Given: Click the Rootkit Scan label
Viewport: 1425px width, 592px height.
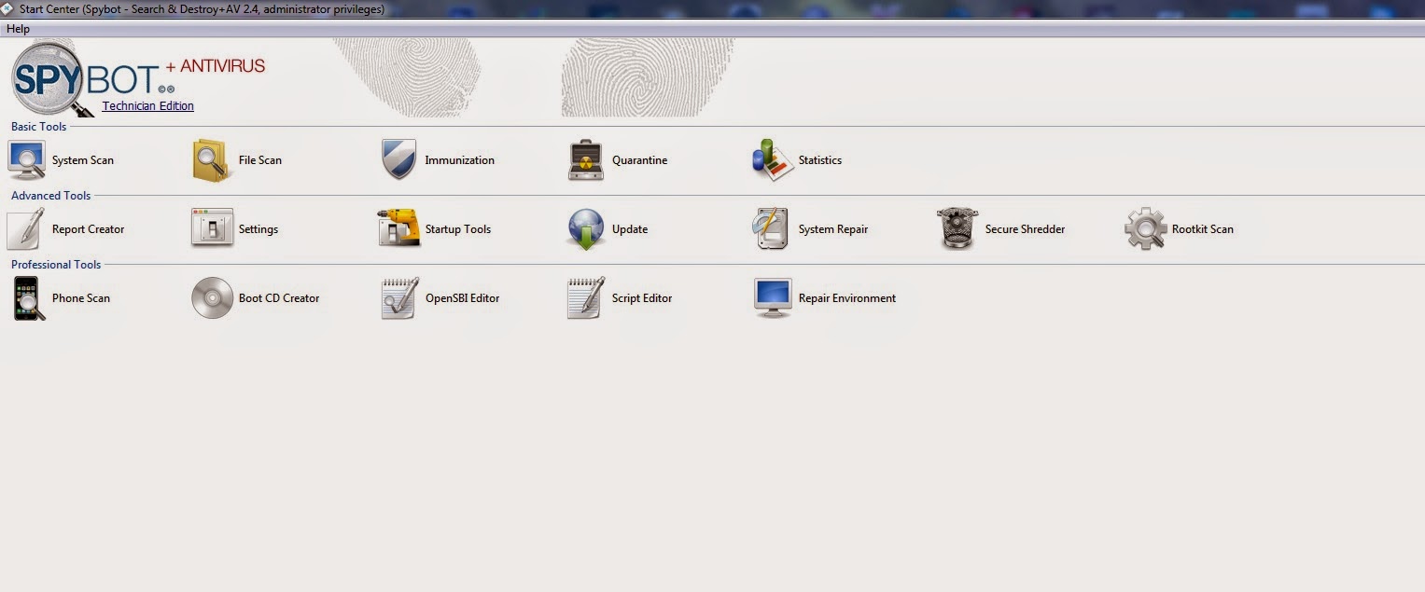Looking at the screenshot, I should coord(1203,229).
